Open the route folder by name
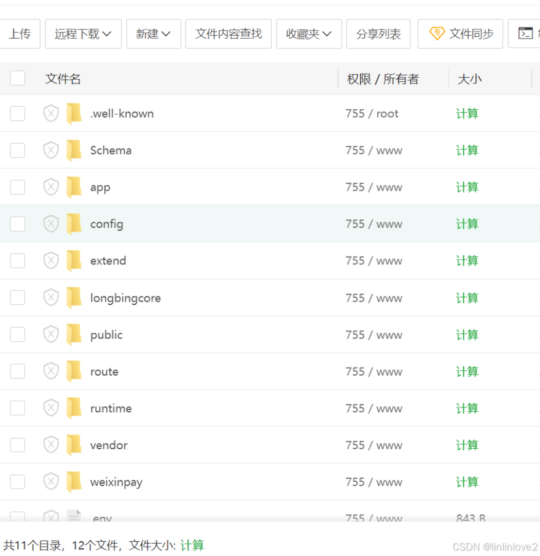Screen dimensions: 540x556 click(x=104, y=371)
